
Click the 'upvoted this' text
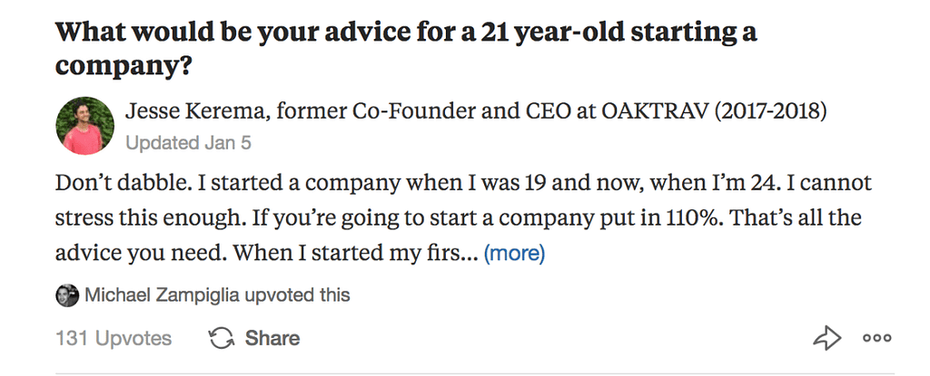[x=299, y=295]
